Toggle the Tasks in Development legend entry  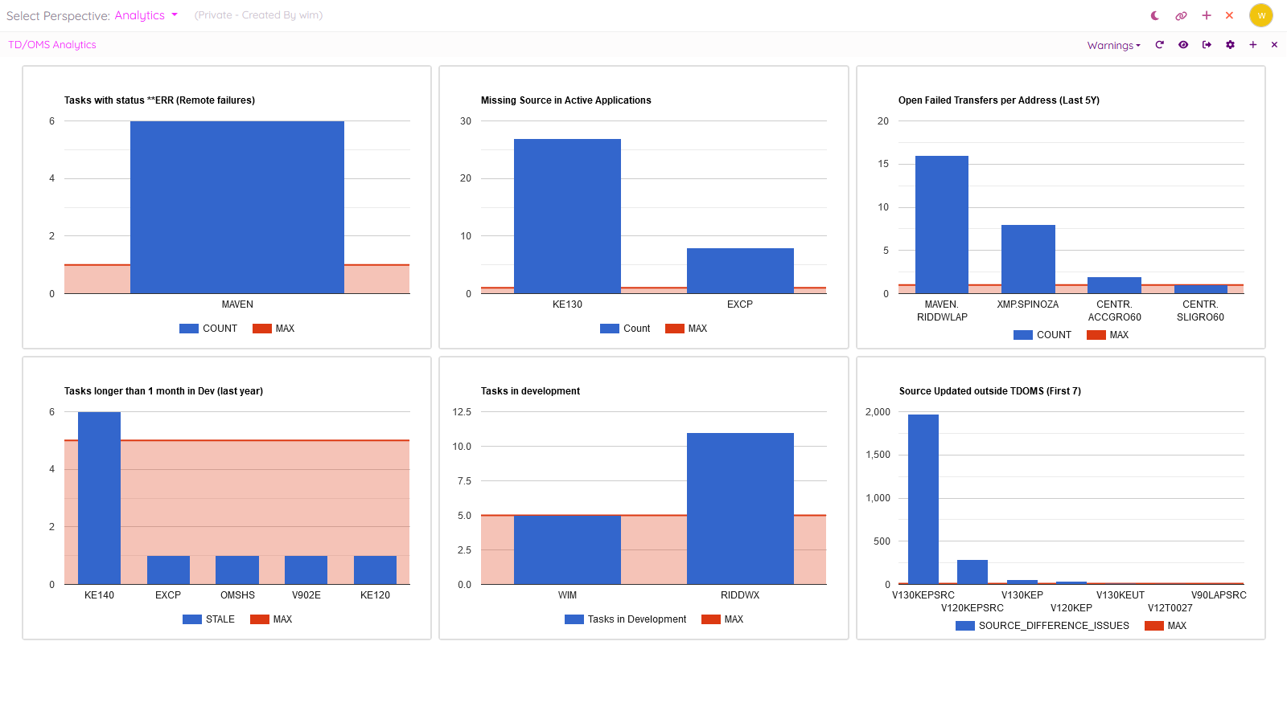tap(625, 619)
